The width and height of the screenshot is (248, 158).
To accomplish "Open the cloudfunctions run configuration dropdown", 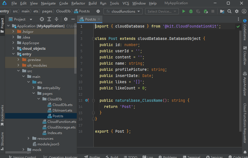I will pyautogui.click(x=123, y=12).
